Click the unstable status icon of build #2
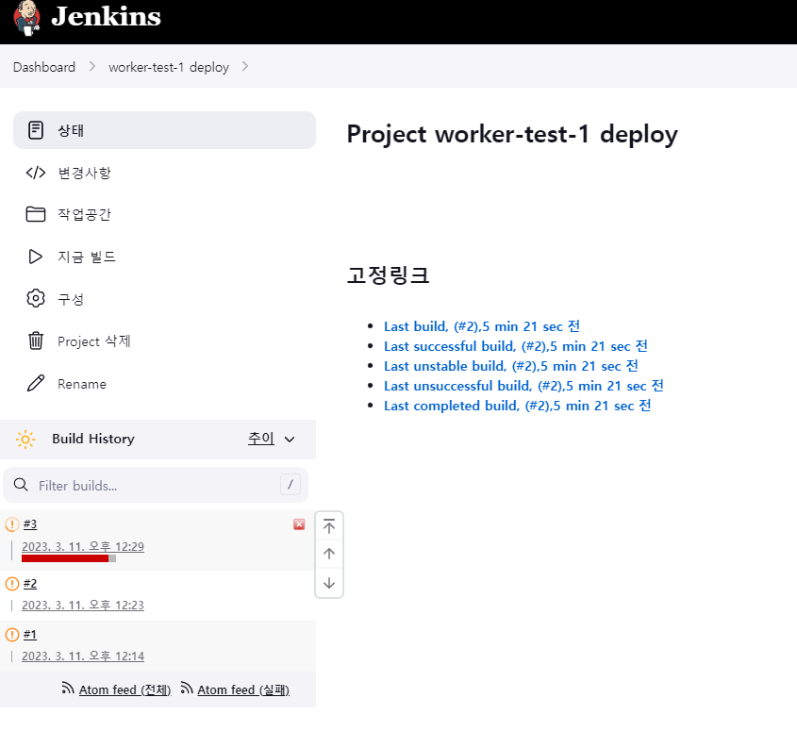This screenshot has width=797, height=731. click(12, 584)
